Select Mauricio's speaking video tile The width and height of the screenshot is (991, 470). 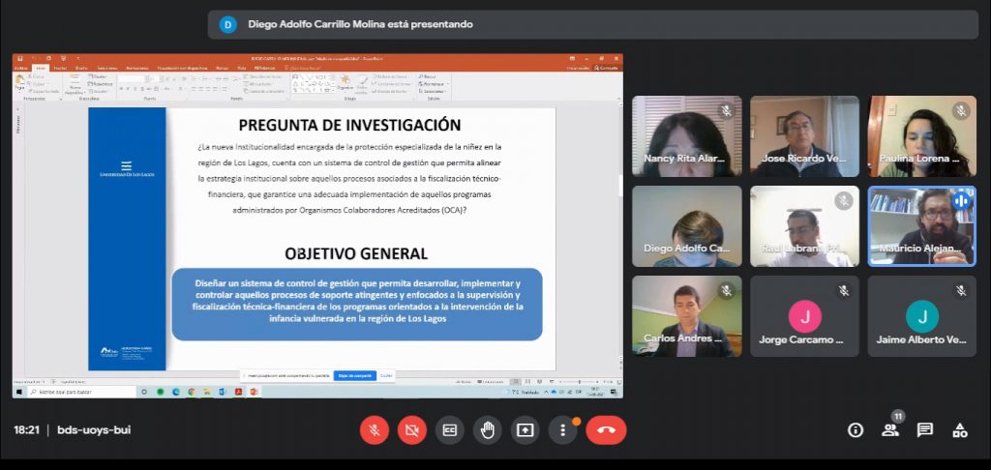(921, 225)
